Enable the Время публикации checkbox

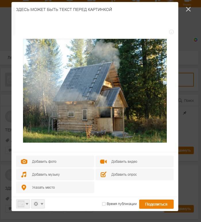104,204
